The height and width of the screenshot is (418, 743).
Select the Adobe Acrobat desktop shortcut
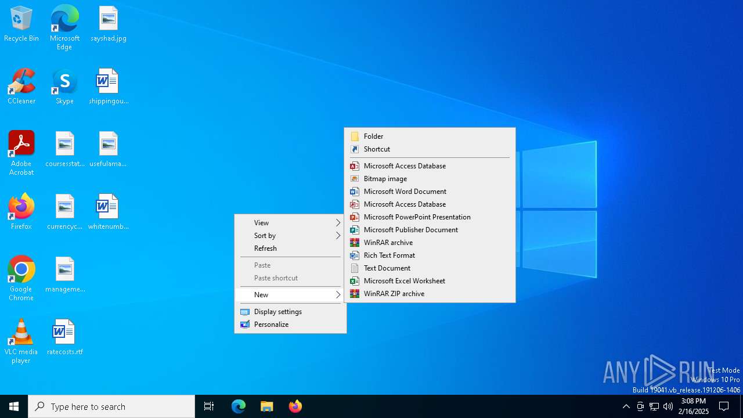(x=21, y=153)
